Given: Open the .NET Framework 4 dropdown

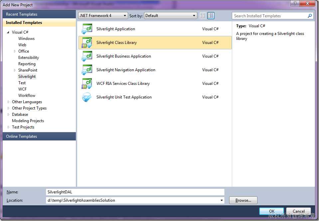Looking at the screenshot, I should 103,16.
